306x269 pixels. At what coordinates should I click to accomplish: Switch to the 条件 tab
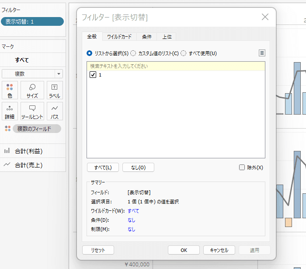point(147,36)
